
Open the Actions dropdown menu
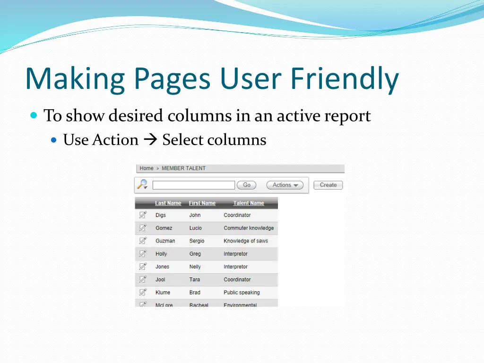[x=285, y=185]
